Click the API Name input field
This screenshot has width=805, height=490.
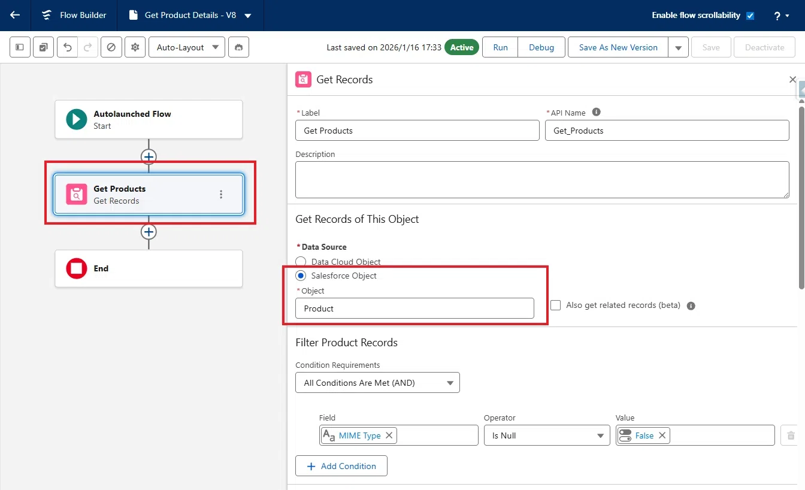tap(667, 131)
